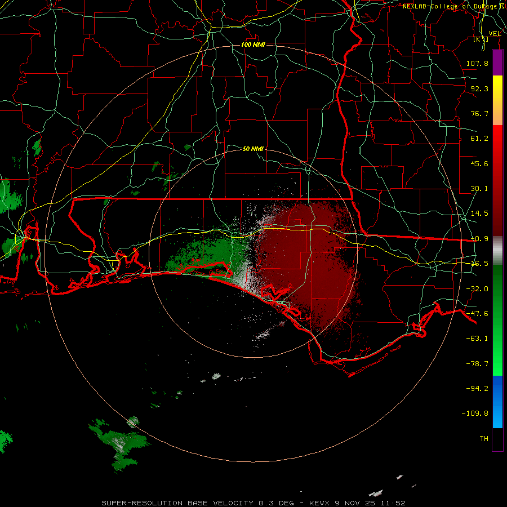Click the 107.8 value on the velocity scale
Viewport: 507px width, 507px height.
point(477,63)
